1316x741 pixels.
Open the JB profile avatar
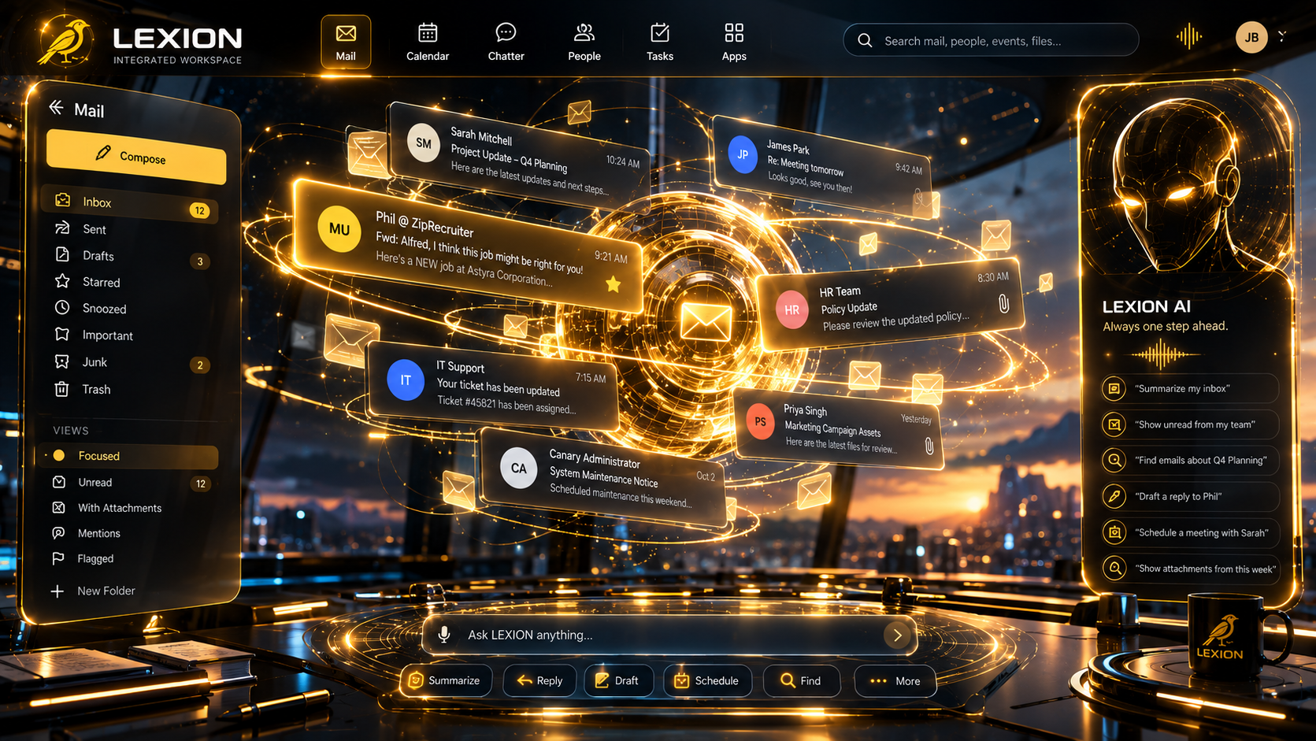tap(1251, 37)
